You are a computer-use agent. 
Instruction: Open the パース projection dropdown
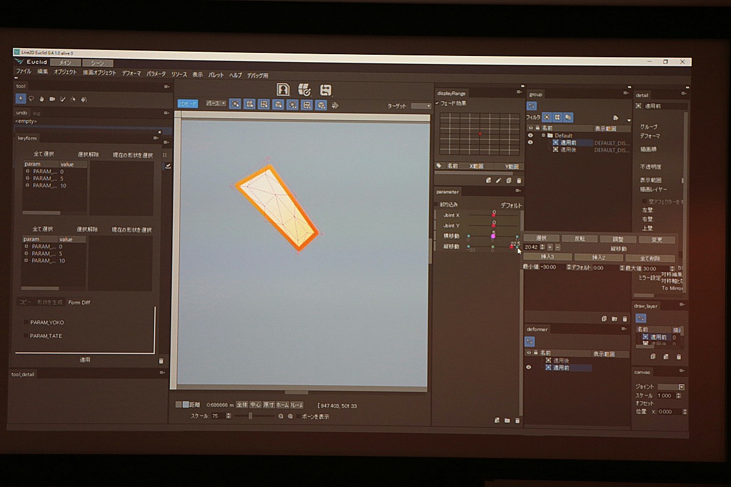216,103
